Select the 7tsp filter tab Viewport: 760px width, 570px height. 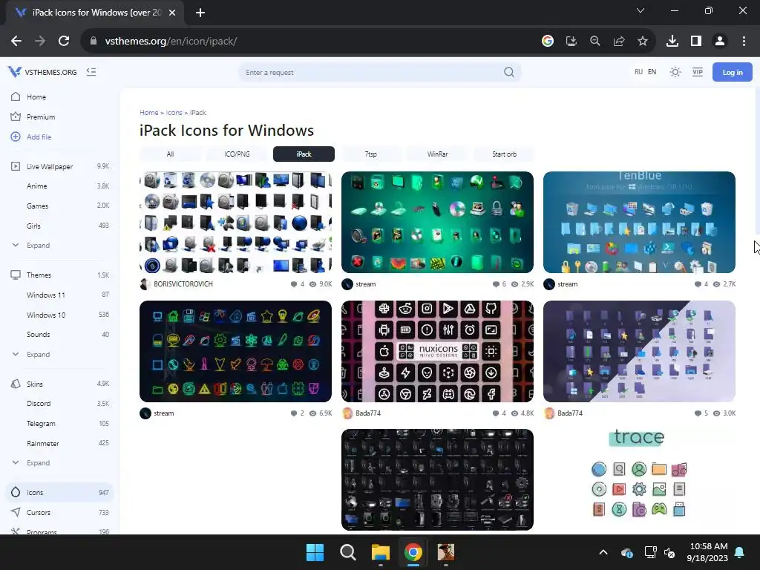click(x=371, y=154)
